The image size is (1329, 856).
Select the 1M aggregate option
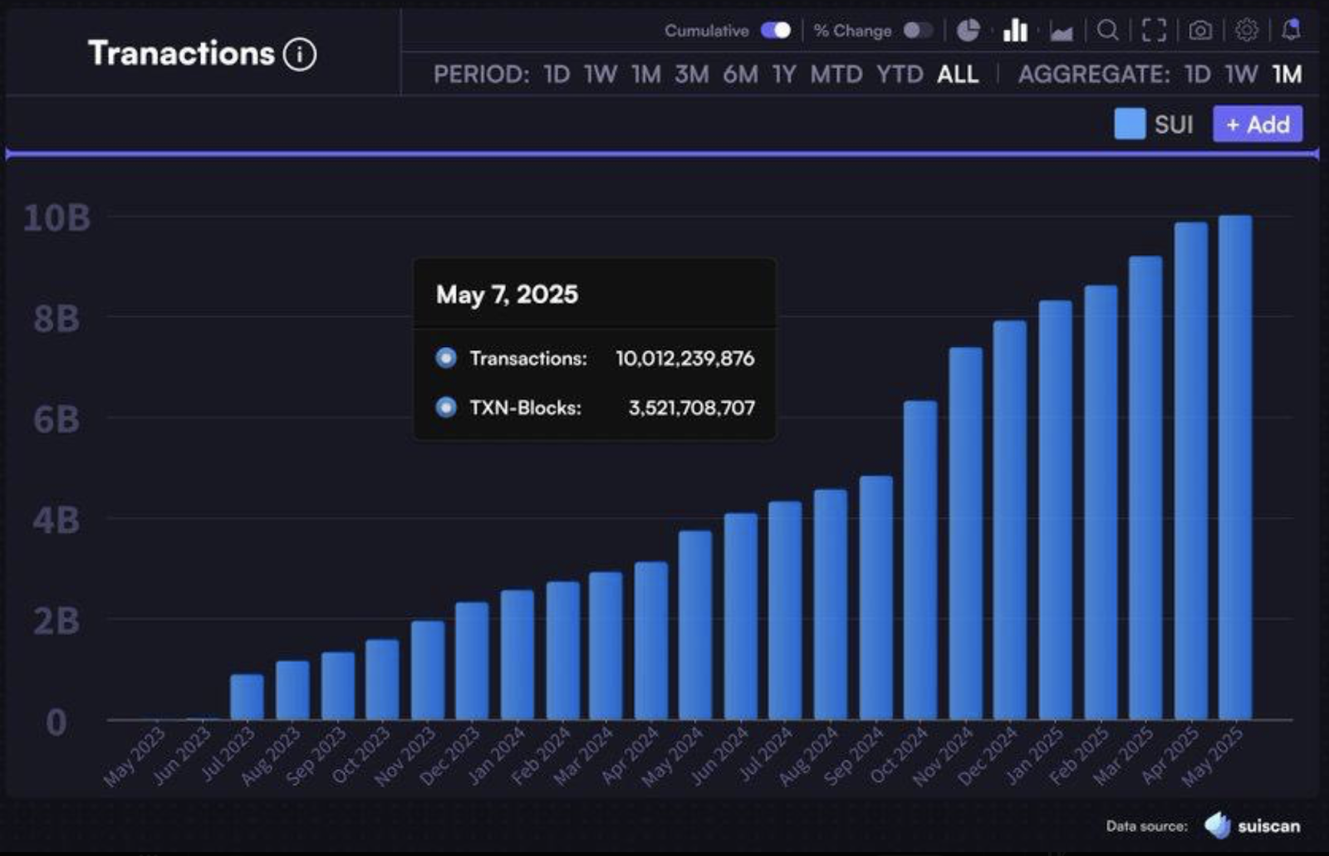click(1287, 75)
